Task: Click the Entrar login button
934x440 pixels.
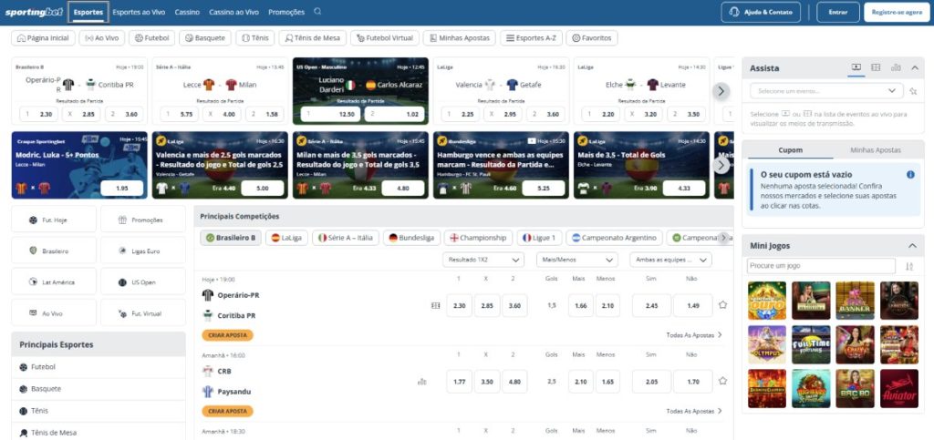Action: point(837,12)
